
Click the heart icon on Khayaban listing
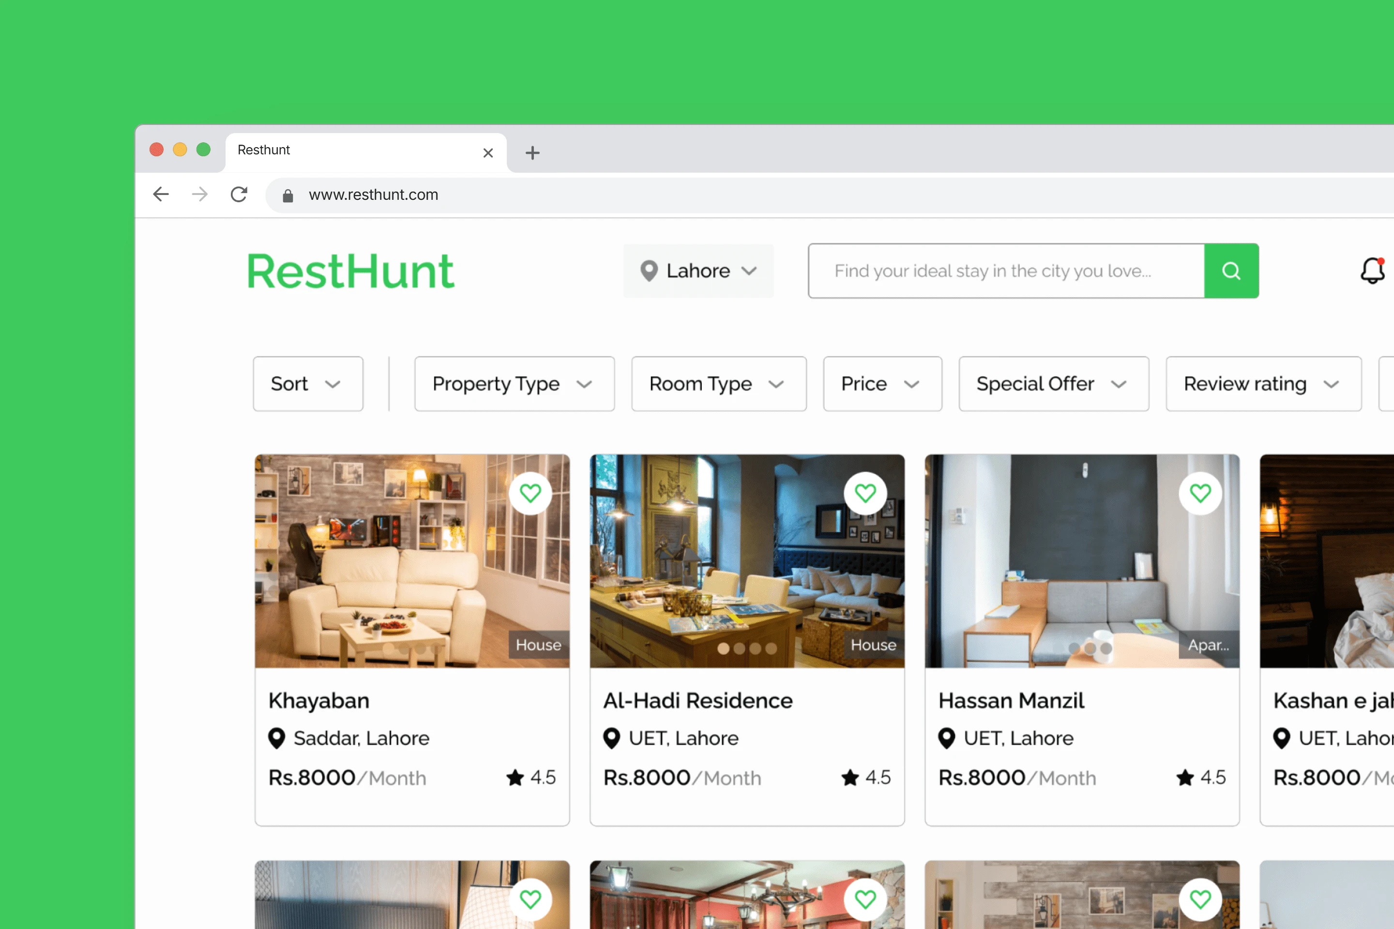click(531, 493)
